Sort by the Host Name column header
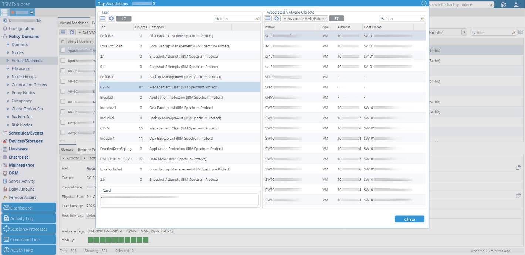 387,27
